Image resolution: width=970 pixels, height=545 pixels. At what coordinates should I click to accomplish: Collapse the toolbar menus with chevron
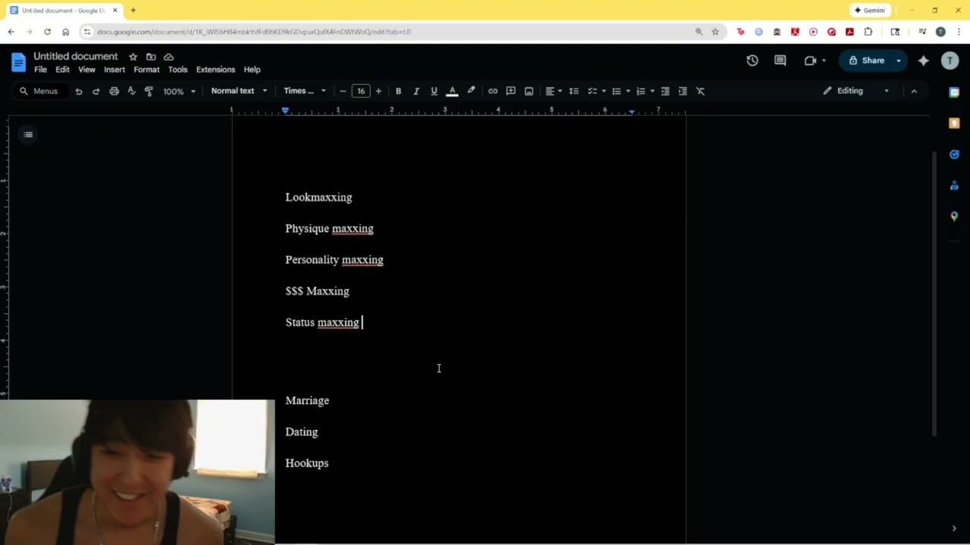(x=914, y=91)
